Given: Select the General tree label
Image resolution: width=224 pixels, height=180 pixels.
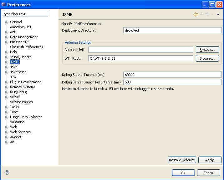Looking at the screenshot, I should [x=16, y=22].
